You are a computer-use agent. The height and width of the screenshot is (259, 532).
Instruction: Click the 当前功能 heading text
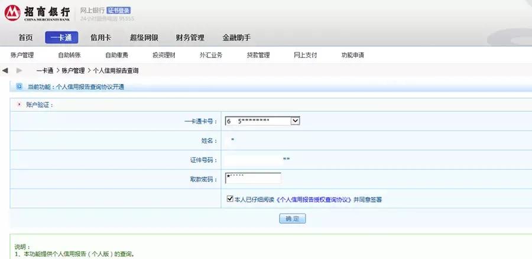pos(76,87)
